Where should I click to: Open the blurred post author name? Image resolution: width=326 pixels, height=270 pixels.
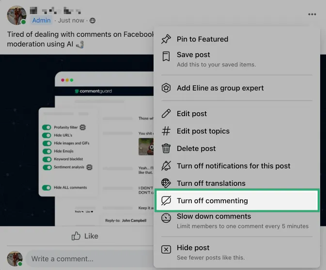click(x=55, y=10)
